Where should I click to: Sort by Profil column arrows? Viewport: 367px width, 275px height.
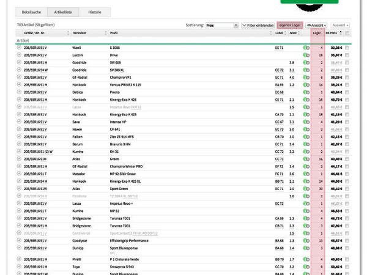[x=271, y=33]
